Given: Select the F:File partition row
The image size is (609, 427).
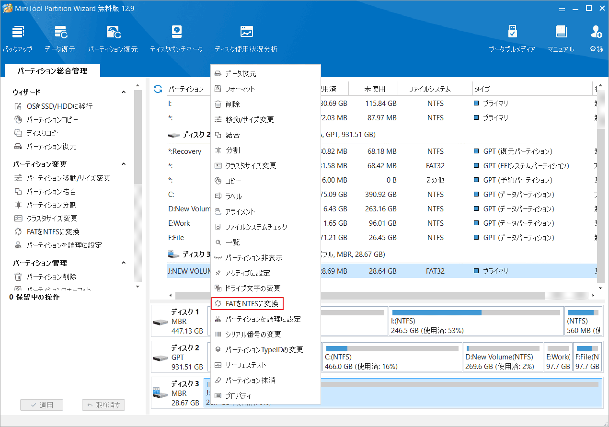Looking at the screenshot, I should point(382,237).
